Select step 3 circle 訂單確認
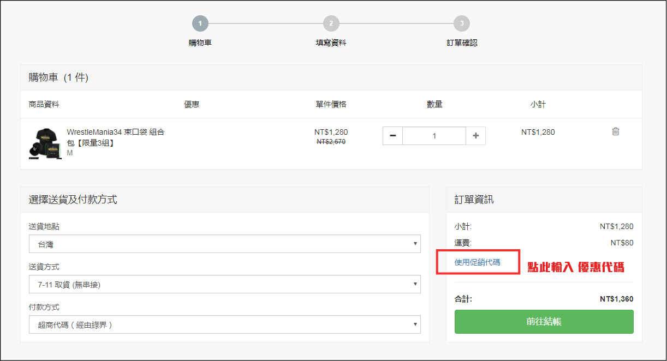Image resolution: width=667 pixels, height=361 pixels. [x=462, y=23]
